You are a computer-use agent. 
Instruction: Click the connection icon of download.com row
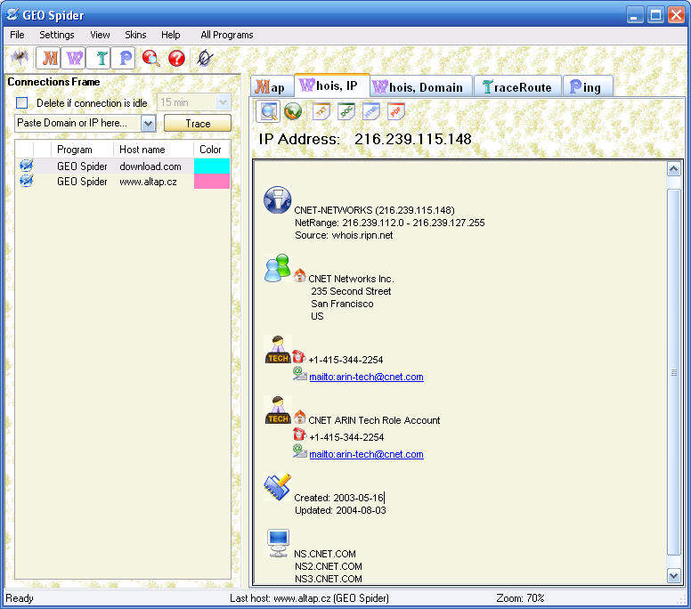pyautogui.click(x=26, y=166)
